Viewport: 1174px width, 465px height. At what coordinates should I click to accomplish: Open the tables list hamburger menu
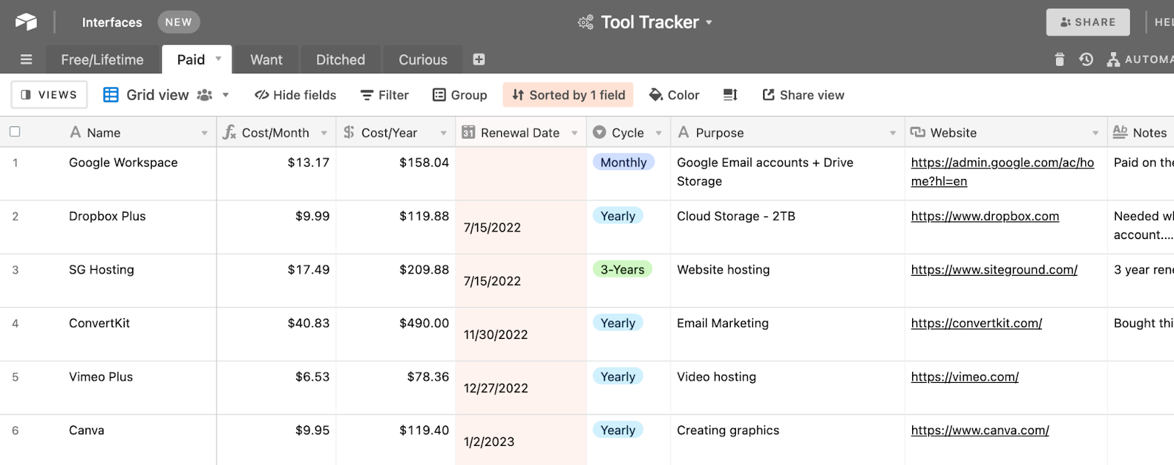coord(26,59)
